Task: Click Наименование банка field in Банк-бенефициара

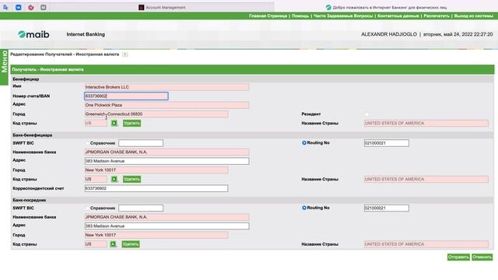Action: (167, 152)
